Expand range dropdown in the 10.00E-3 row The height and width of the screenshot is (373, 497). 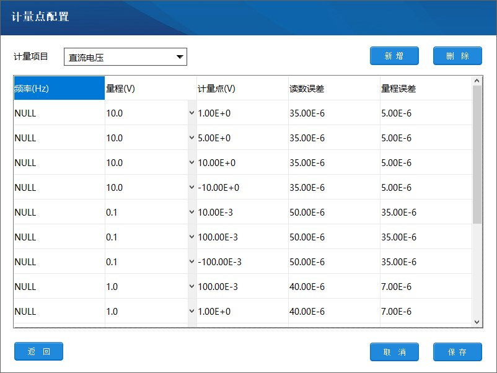coord(191,213)
